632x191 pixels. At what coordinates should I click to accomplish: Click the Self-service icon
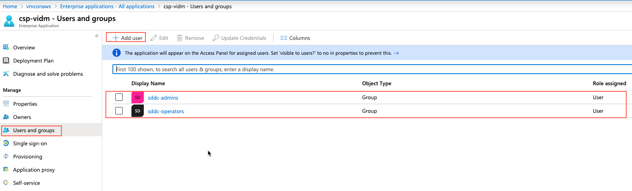6,183
